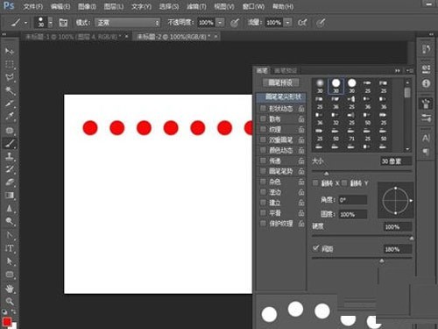Image resolution: width=438 pixels, height=329 pixels.
Task: Select the History Brush tool
Action: click(x=10, y=169)
